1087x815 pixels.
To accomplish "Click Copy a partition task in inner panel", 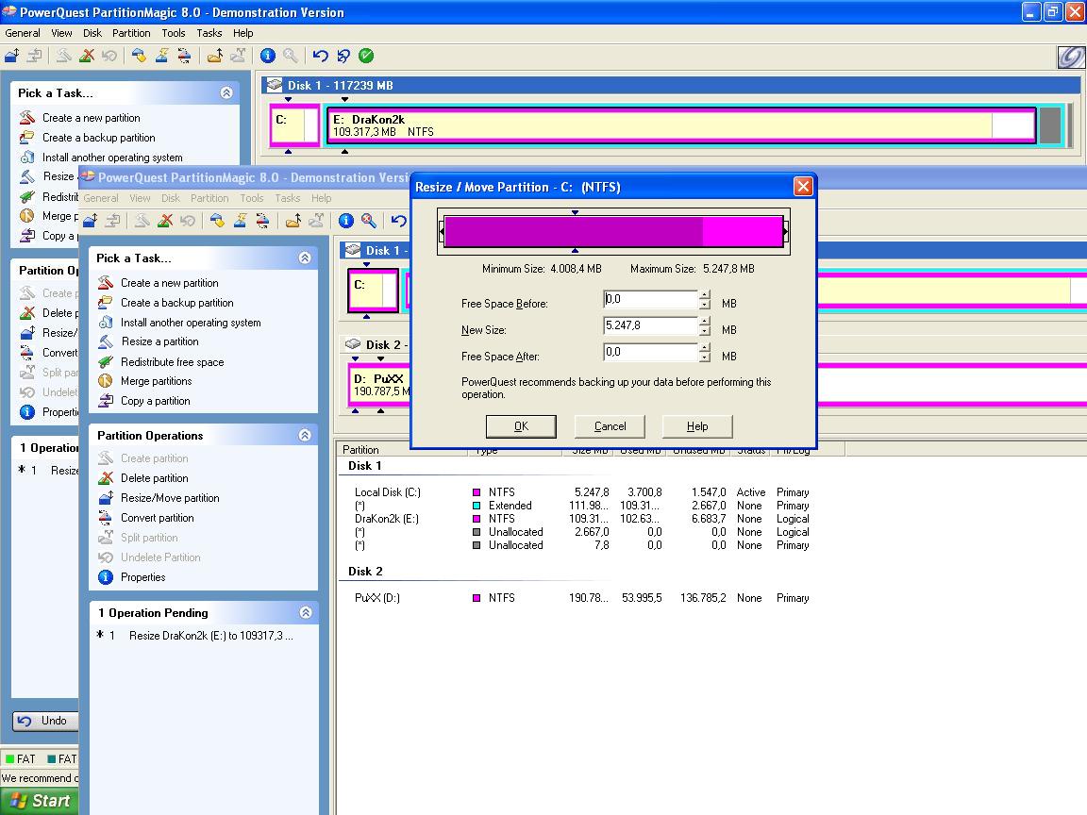I will (156, 401).
